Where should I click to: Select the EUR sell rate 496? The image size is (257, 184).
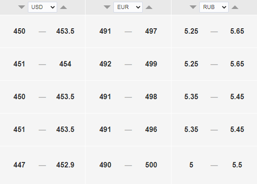pyautogui.click(x=151, y=129)
